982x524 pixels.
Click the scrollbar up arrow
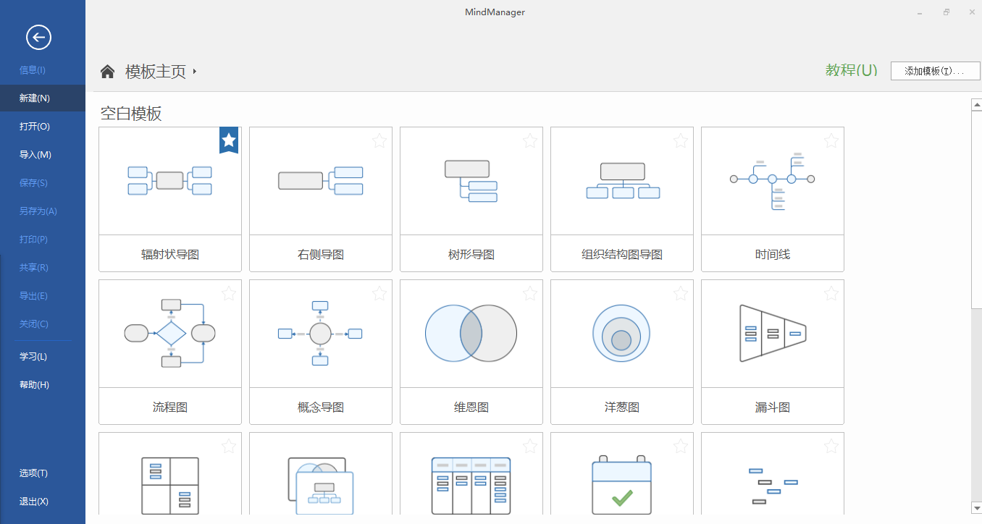tap(976, 105)
